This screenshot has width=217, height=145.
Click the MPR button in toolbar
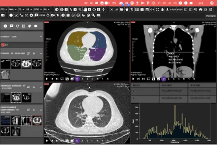(x=43, y=15)
